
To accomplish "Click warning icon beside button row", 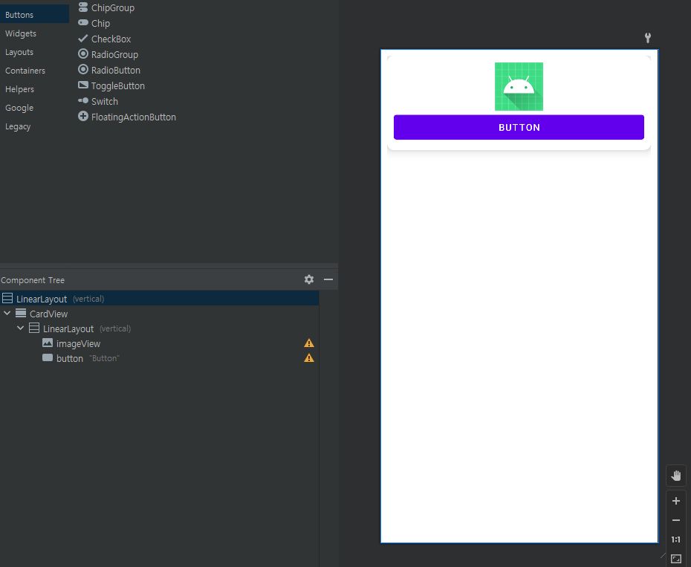I will [x=309, y=357].
